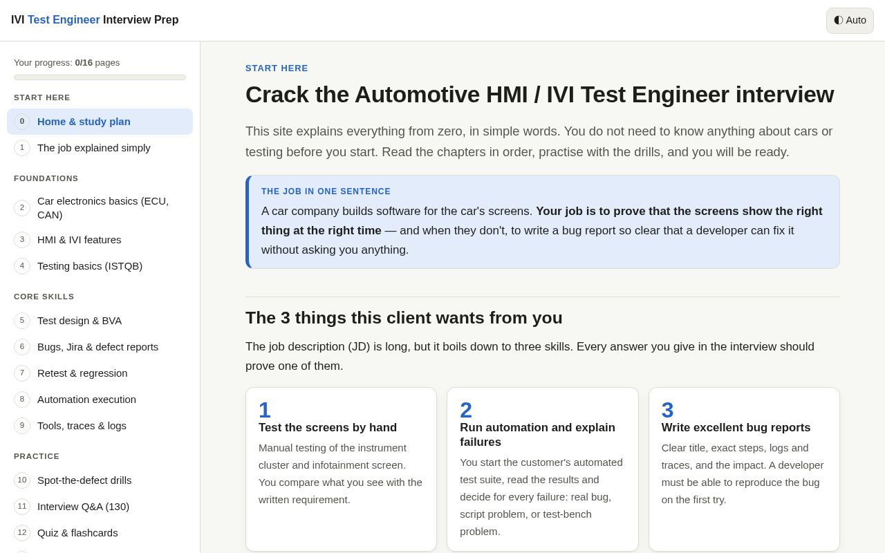885x553 pixels.
Task: Click the FOUNDATIONS section label
Action: coord(46,178)
